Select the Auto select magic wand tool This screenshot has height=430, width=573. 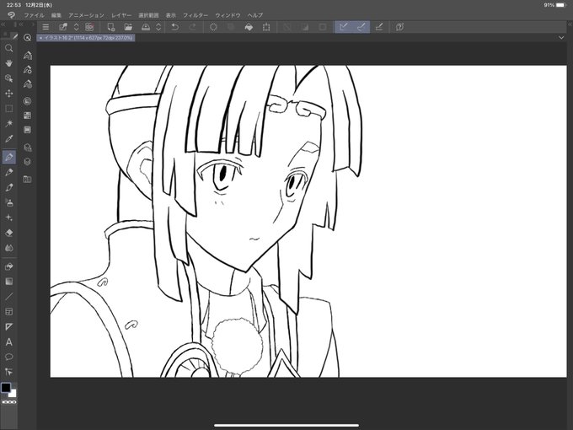tap(9, 124)
